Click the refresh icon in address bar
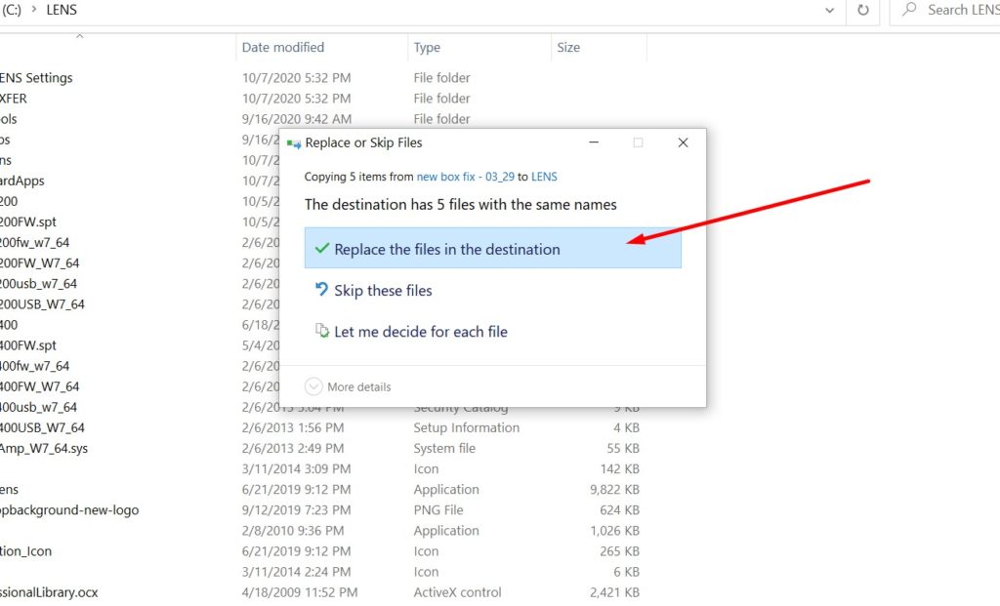 pyautogui.click(x=862, y=10)
